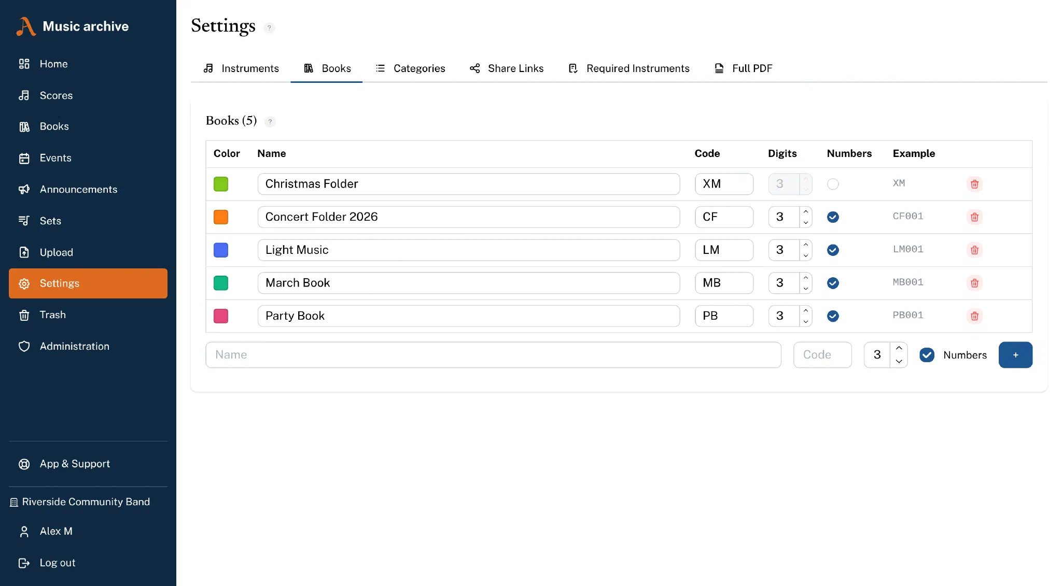Click trash icon for Light Music
This screenshot has height=586, width=1062.
pos(974,250)
